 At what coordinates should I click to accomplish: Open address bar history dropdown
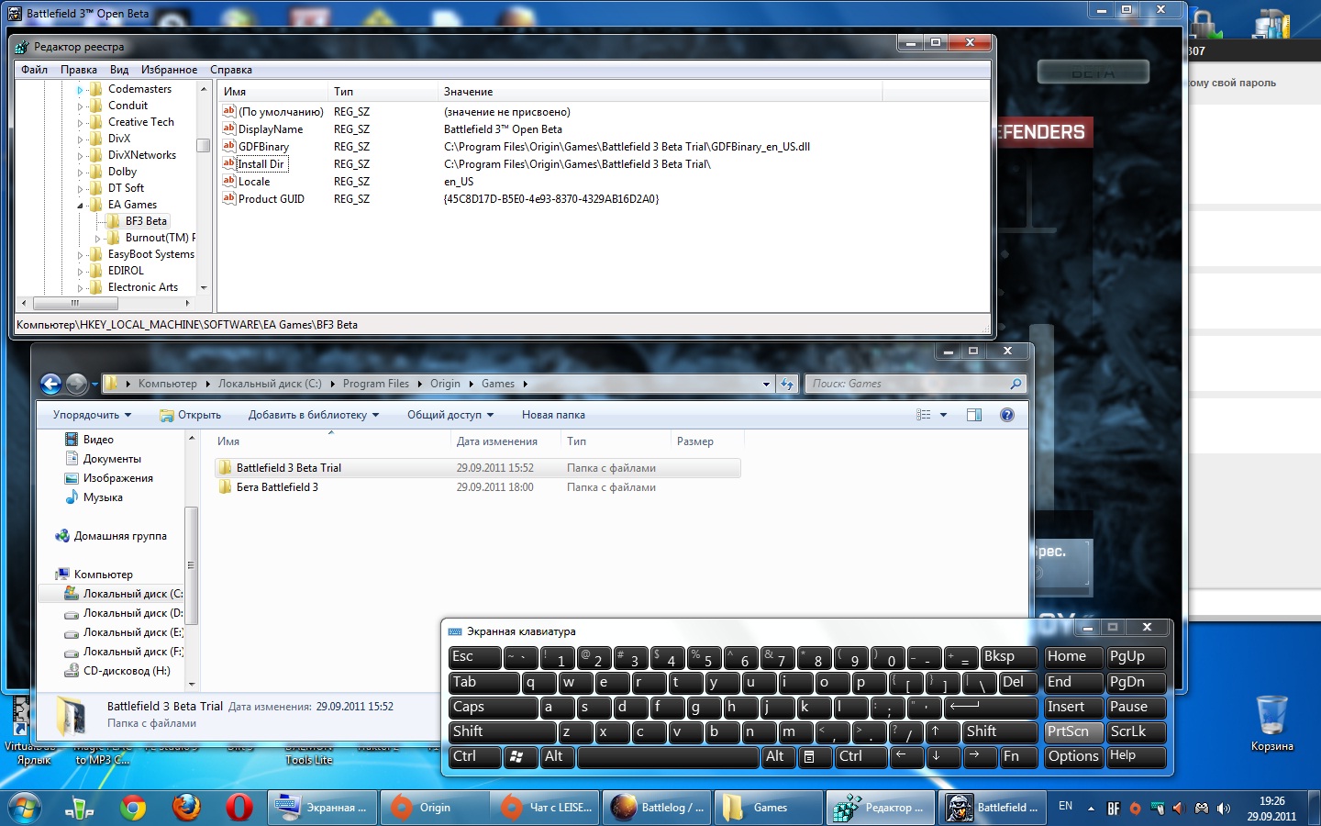point(766,384)
